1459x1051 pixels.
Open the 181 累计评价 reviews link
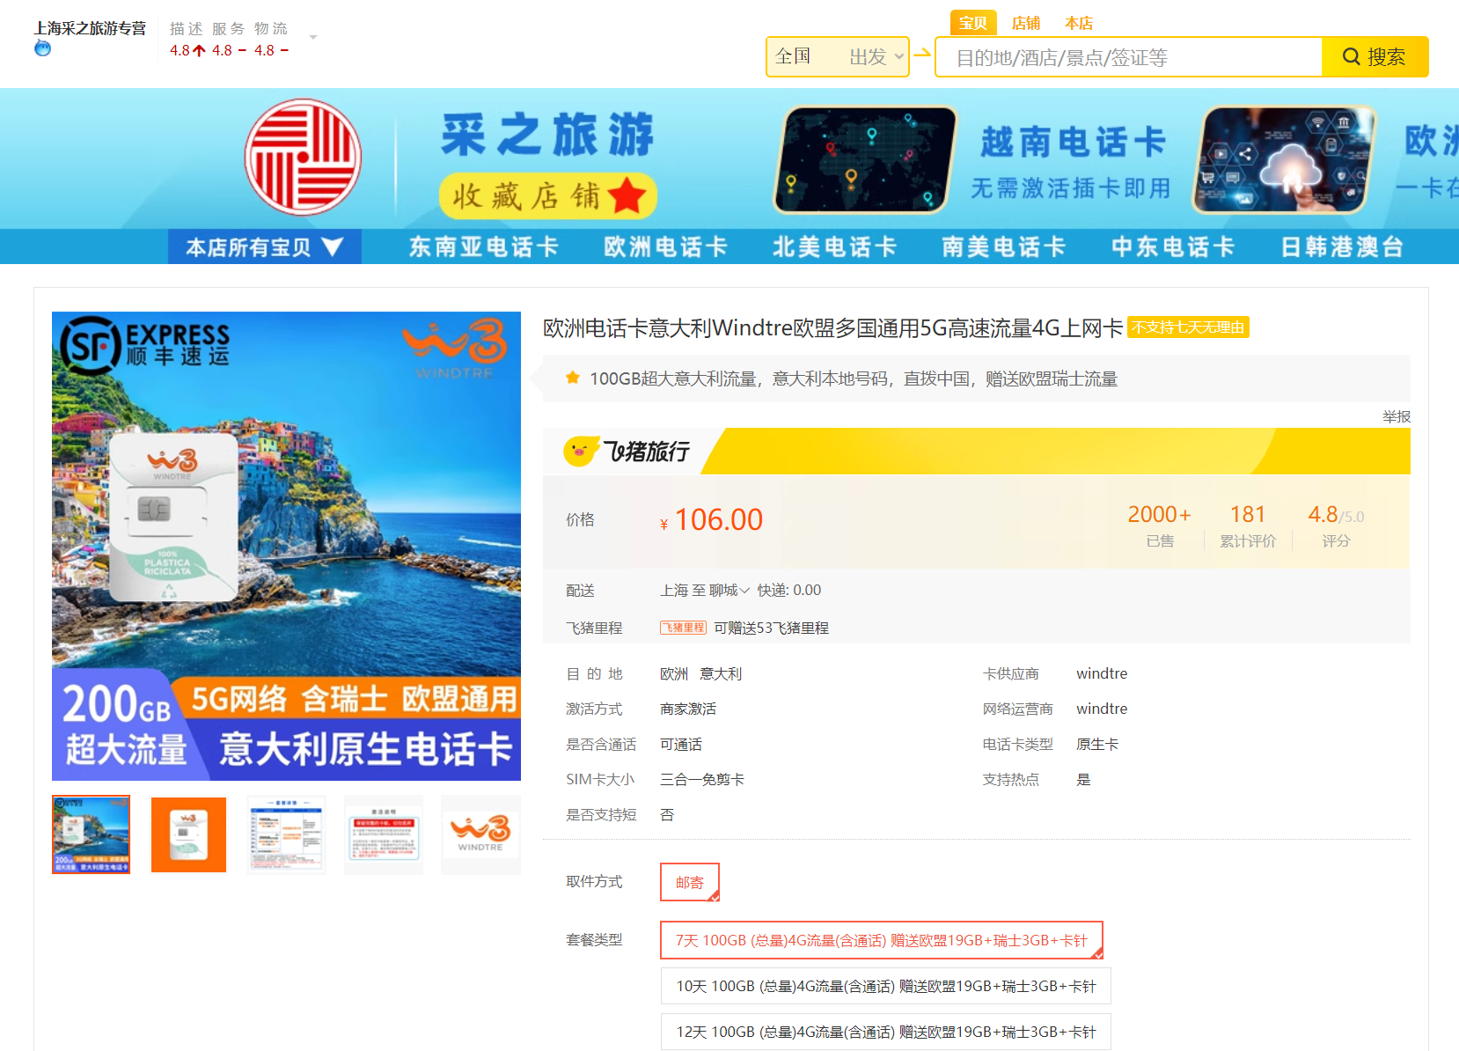(x=1247, y=525)
